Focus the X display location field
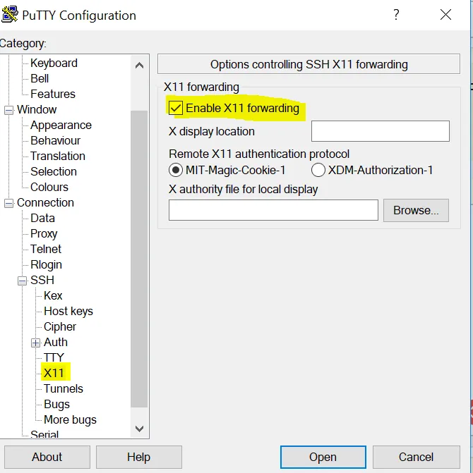 (x=381, y=131)
